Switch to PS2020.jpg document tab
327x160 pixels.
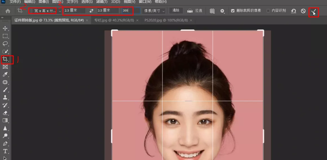tap(166, 20)
